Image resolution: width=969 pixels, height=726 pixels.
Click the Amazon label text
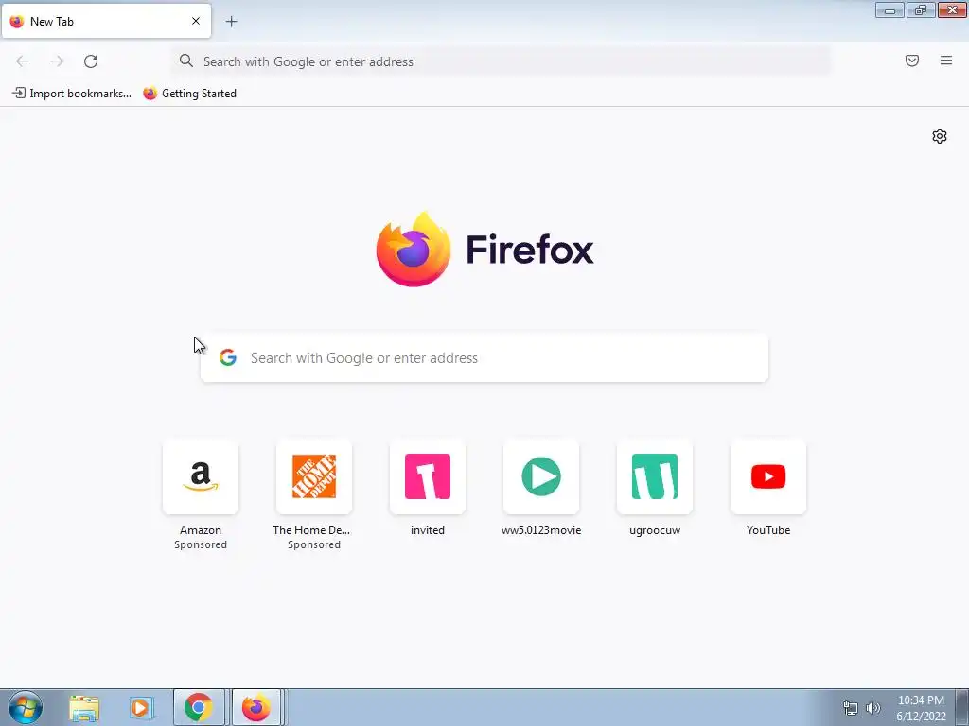(x=201, y=530)
